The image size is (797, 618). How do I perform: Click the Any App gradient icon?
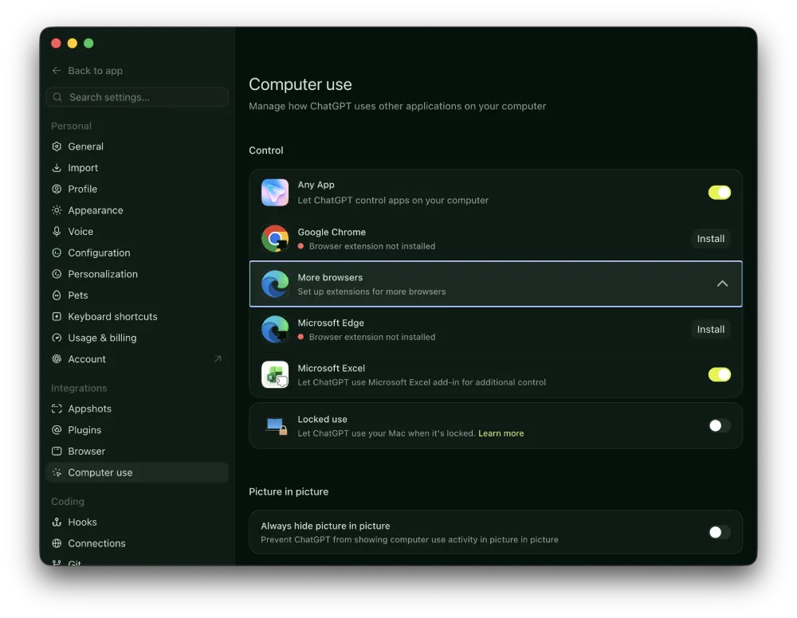[275, 193]
